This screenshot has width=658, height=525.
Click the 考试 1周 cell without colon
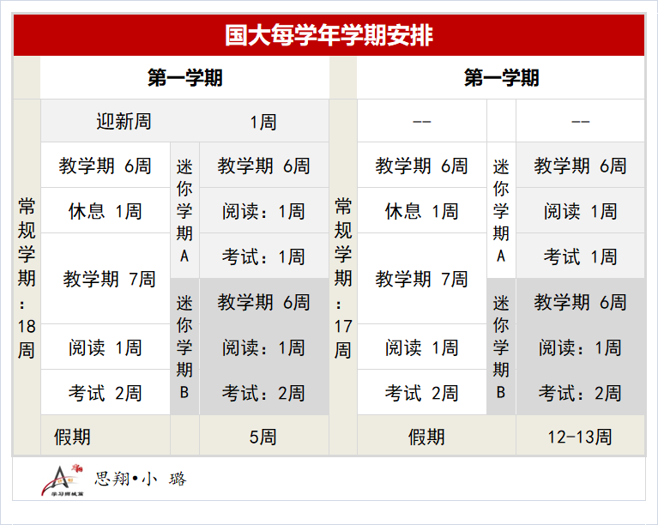click(581, 256)
